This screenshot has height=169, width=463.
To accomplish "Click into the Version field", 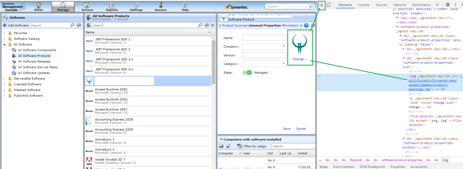I will (264, 55).
